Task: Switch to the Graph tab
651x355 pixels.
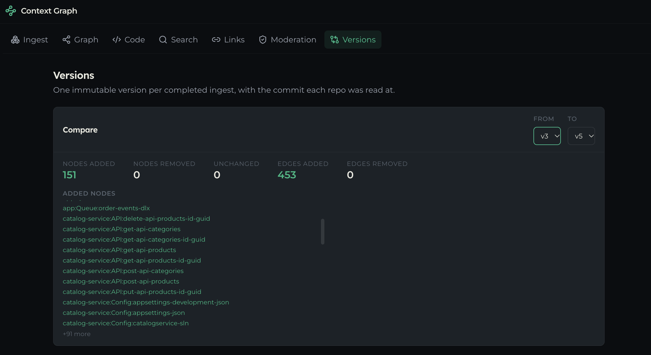Action: (x=80, y=40)
